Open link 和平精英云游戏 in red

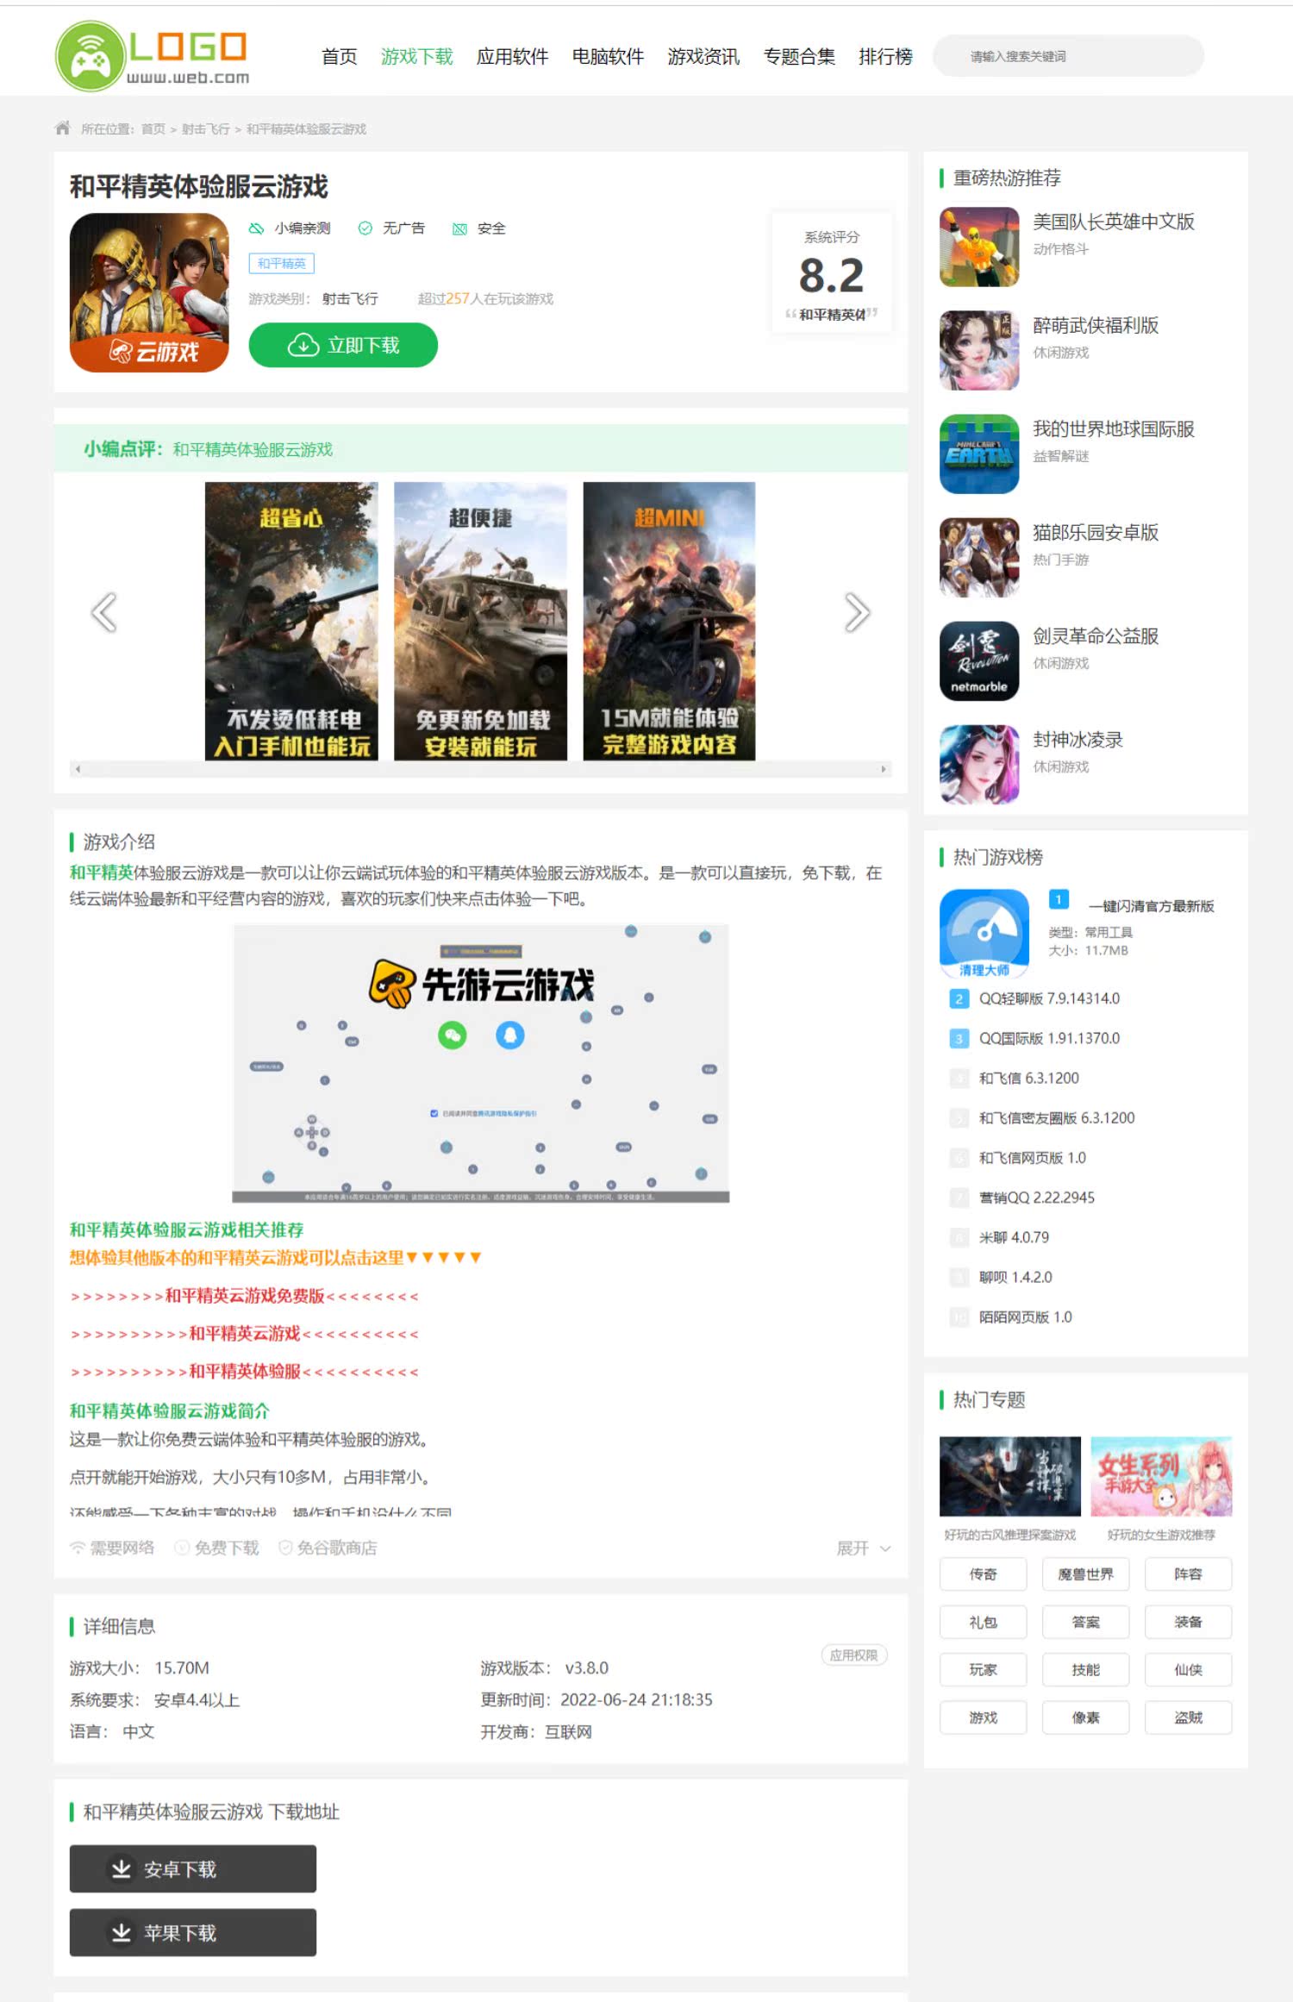click(x=245, y=1334)
